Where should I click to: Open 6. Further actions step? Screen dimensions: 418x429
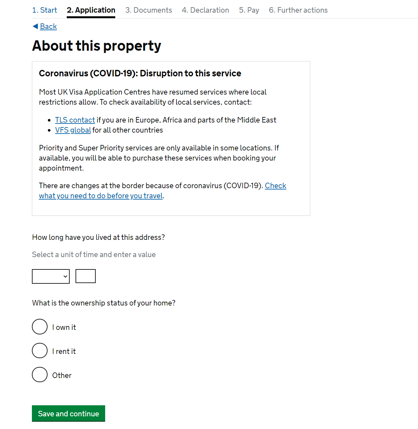(298, 10)
